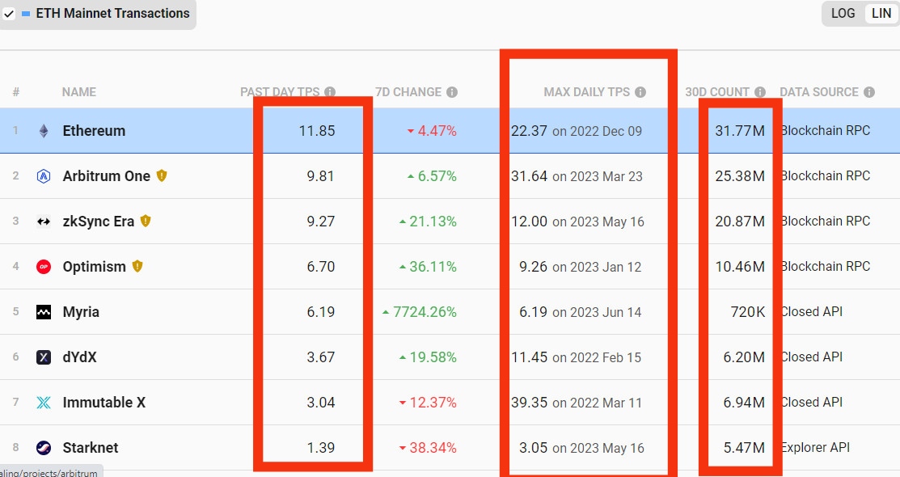Click the Optimism red logo icon
The image size is (900, 477).
(44, 267)
